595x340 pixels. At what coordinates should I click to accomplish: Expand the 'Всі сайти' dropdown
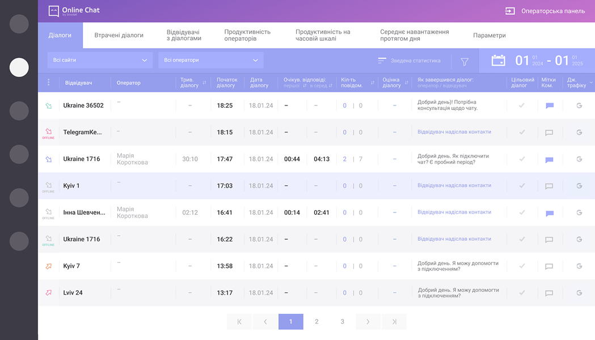(x=100, y=60)
